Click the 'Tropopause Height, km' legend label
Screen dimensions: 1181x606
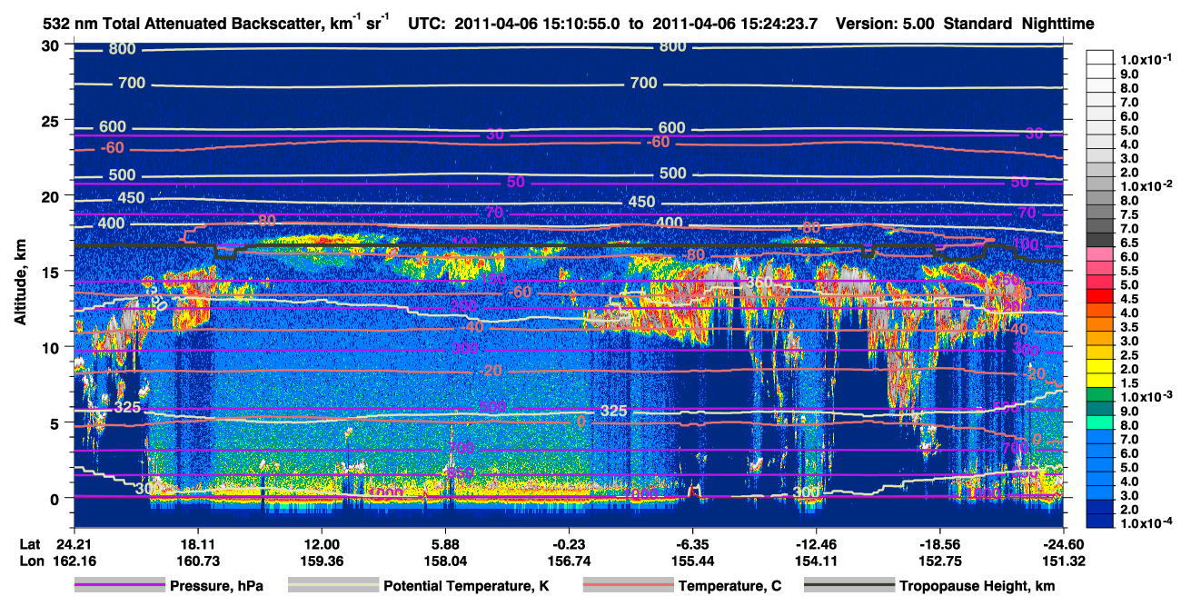[x=978, y=586]
